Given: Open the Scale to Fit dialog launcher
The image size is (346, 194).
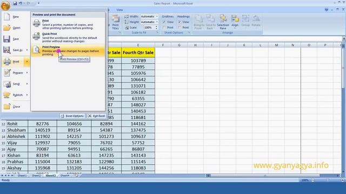Looking at the screenshot, I should (157, 32).
